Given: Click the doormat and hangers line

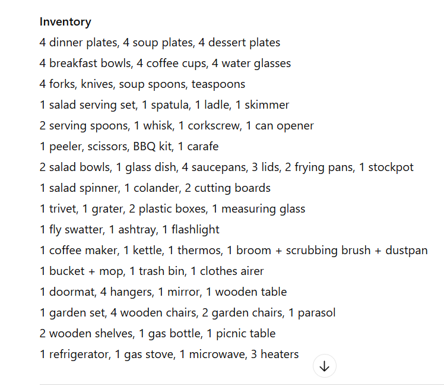Looking at the screenshot, I should click(x=163, y=292).
